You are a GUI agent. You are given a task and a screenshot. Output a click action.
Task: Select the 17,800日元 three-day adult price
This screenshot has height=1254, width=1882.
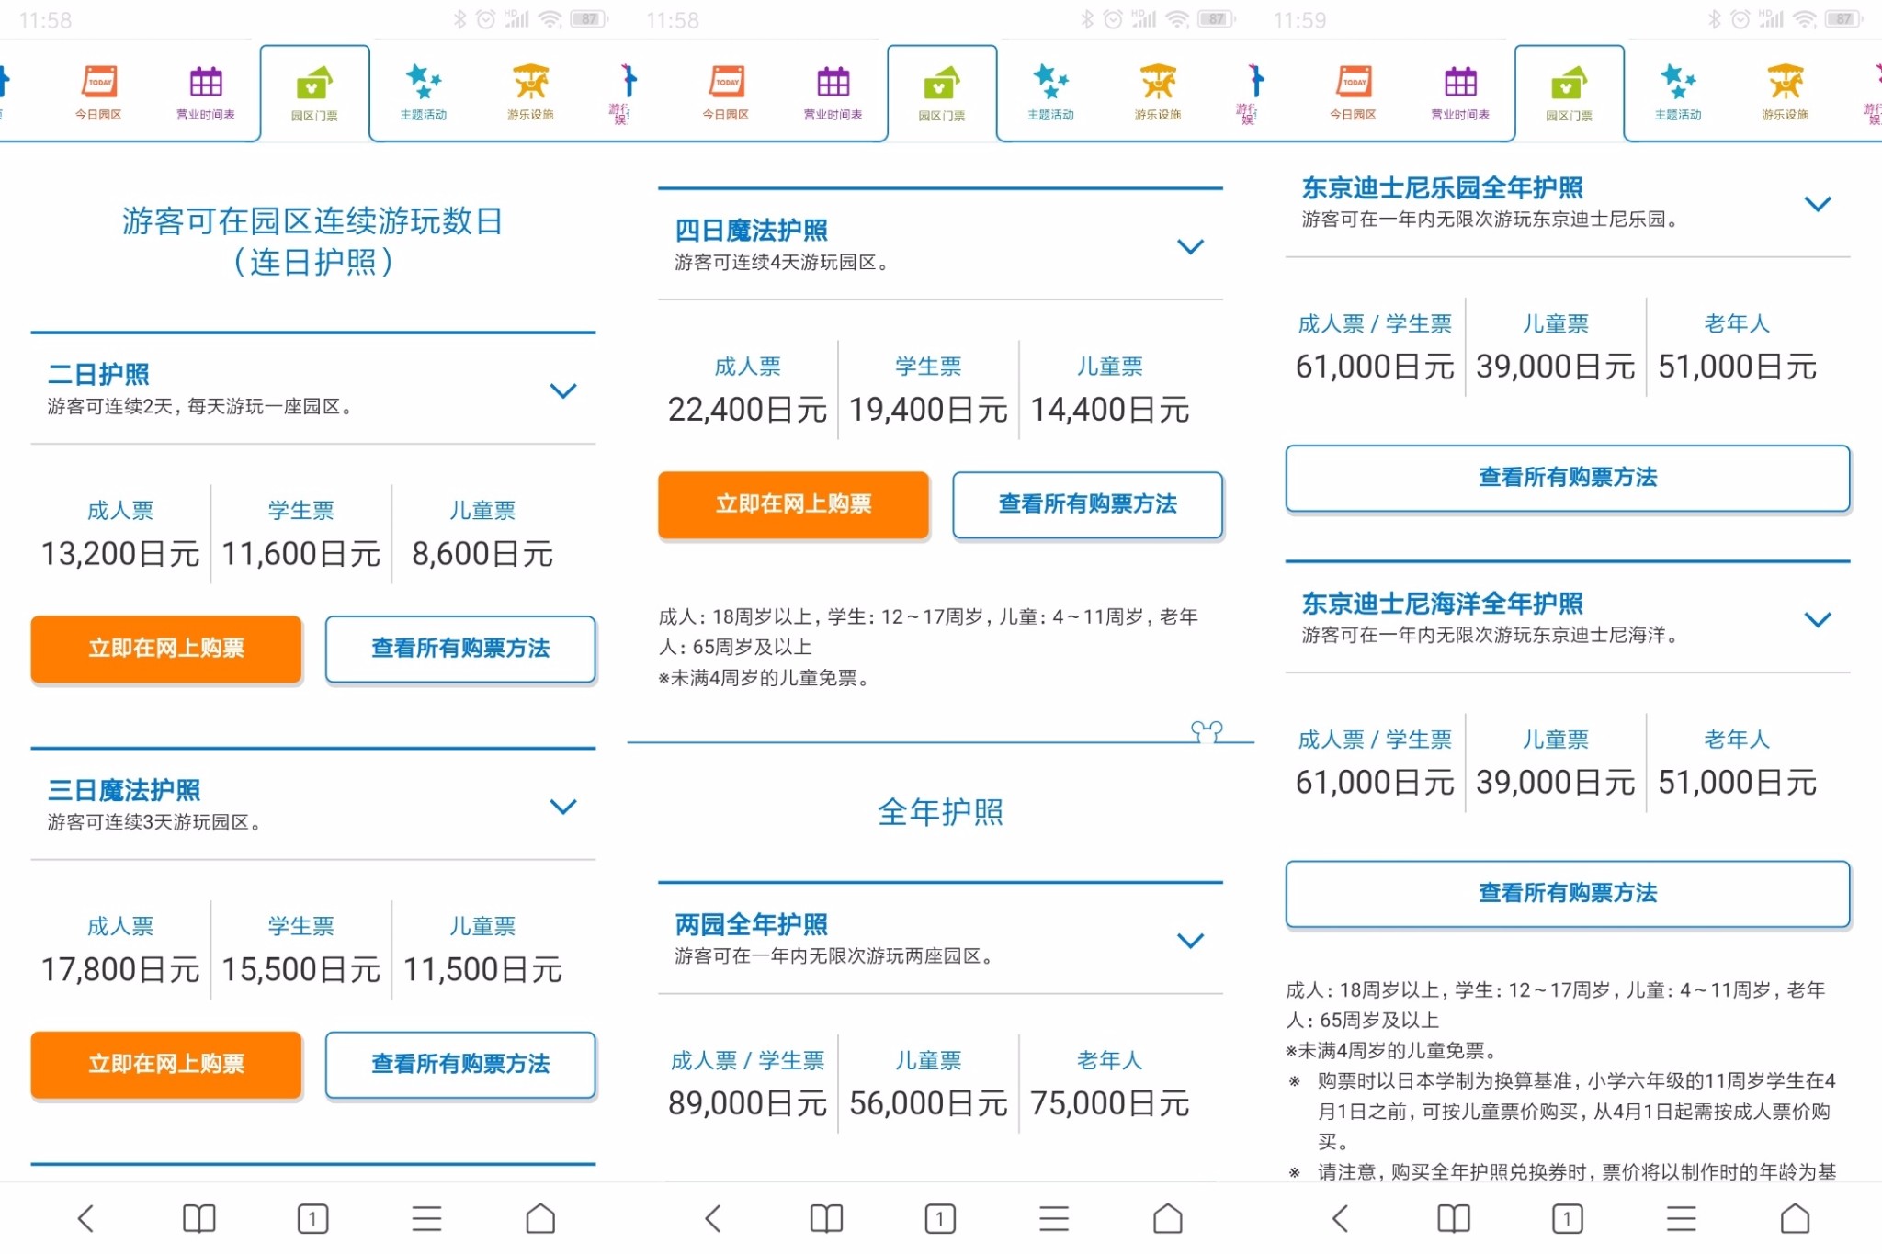click(120, 969)
